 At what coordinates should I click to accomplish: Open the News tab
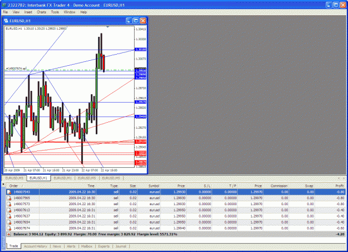point(57,246)
